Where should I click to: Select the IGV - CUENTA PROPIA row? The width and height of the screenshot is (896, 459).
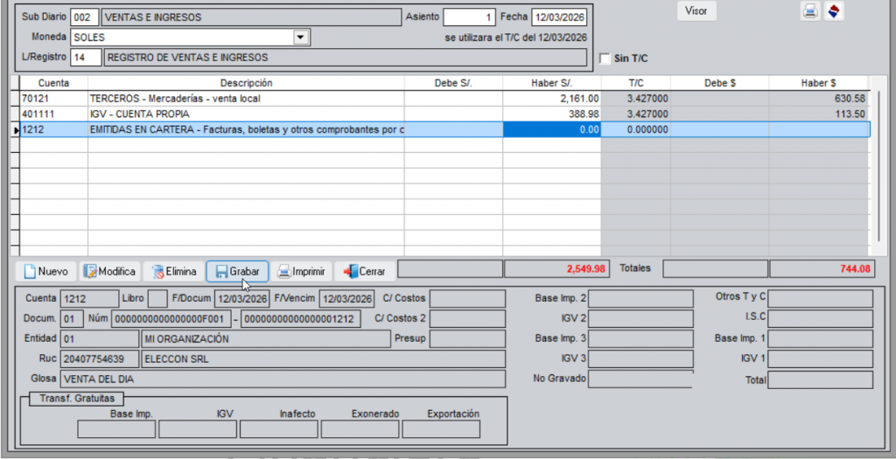tap(444, 114)
